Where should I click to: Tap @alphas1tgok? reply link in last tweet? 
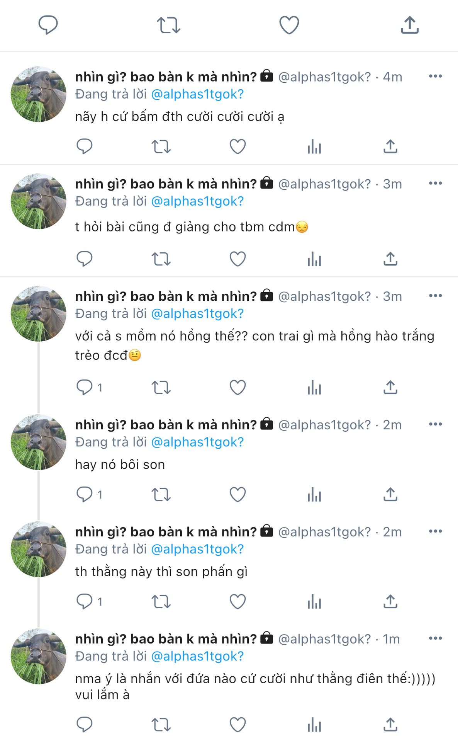[x=197, y=656]
